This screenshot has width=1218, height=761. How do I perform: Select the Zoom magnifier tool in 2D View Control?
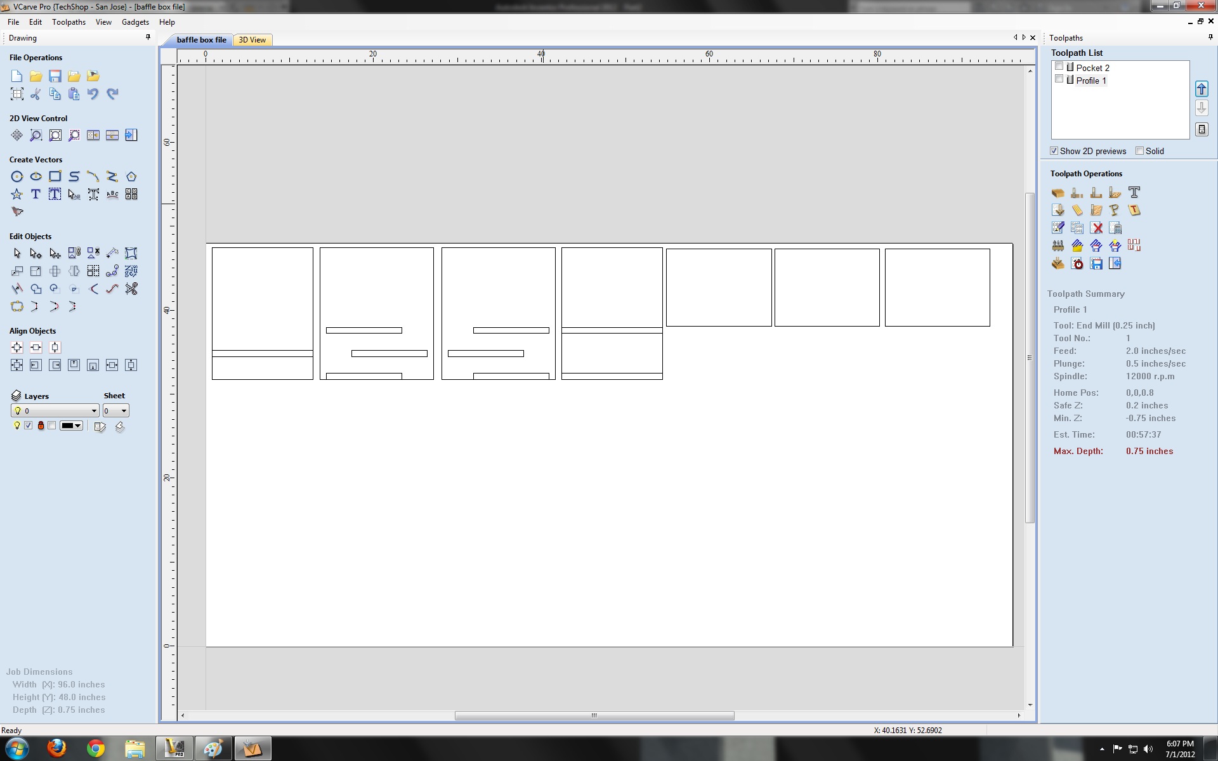point(36,135)
